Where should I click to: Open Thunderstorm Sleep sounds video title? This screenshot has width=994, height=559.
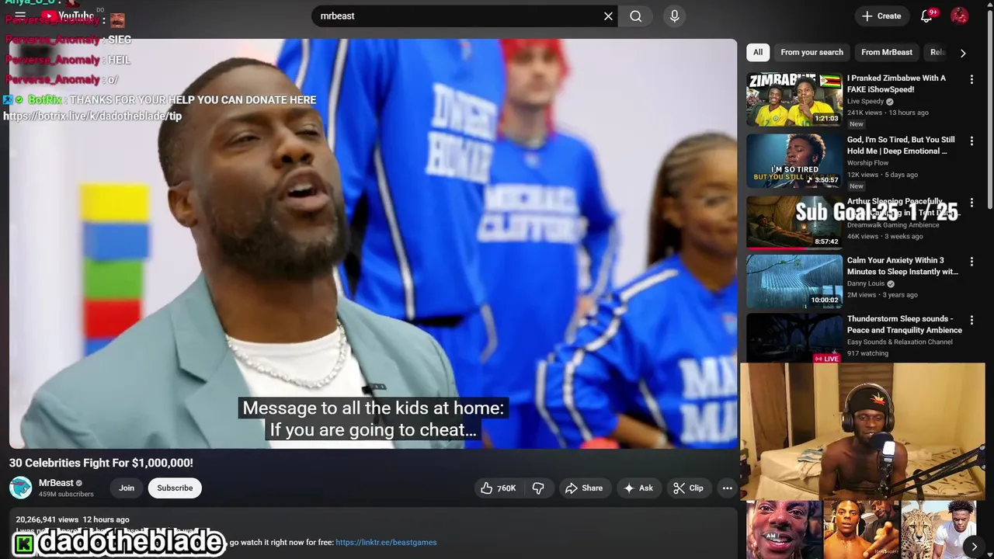tap(904, 325)
